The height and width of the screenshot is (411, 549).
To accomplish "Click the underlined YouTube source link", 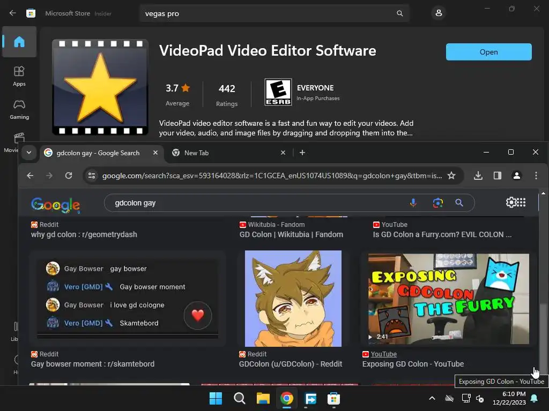I will click(x=384, y=354).
